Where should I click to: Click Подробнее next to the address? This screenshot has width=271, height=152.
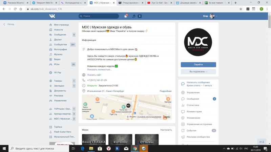tap(166, 91)
